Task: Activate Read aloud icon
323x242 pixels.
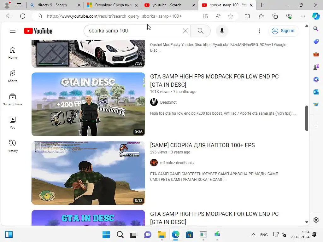Action: [x=218, y=16]
